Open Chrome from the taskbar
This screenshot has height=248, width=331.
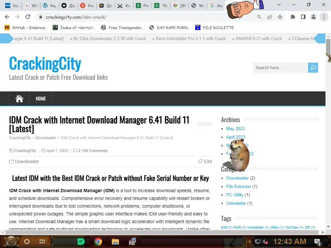(98, 242)
